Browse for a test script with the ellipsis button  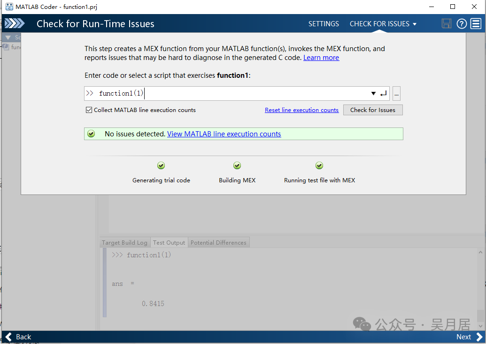click(x=396, y=93)
